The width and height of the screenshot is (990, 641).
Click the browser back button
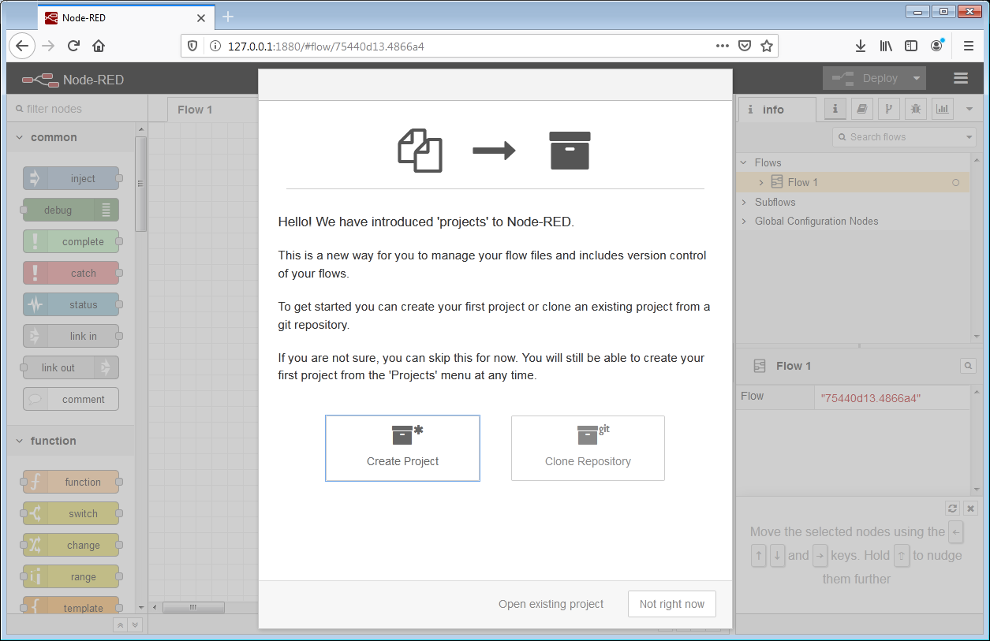coord(21,46)
